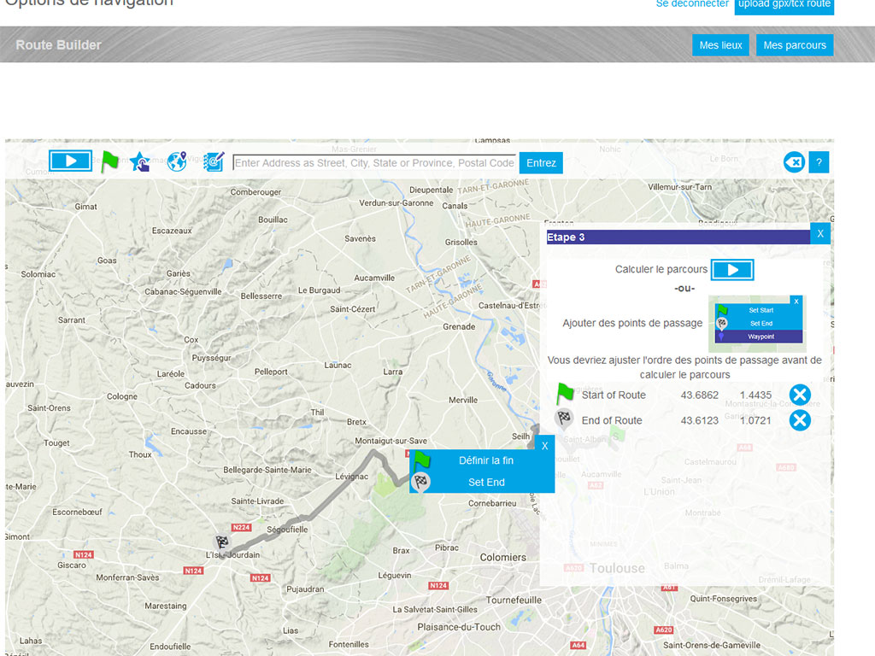Click the Route Builder heading
Viewport: 875px width, 656px height.
click(59, 45)
